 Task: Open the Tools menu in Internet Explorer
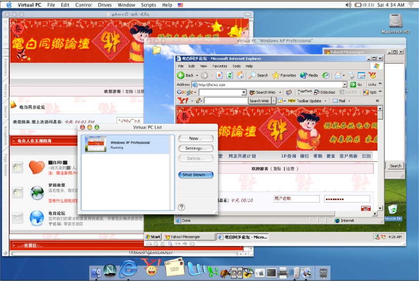coord(237,66)
